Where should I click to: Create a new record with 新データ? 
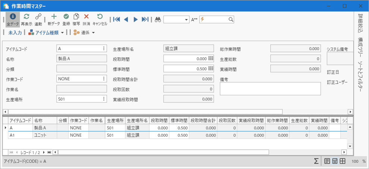pyautogui.click(x=54, y=19)
